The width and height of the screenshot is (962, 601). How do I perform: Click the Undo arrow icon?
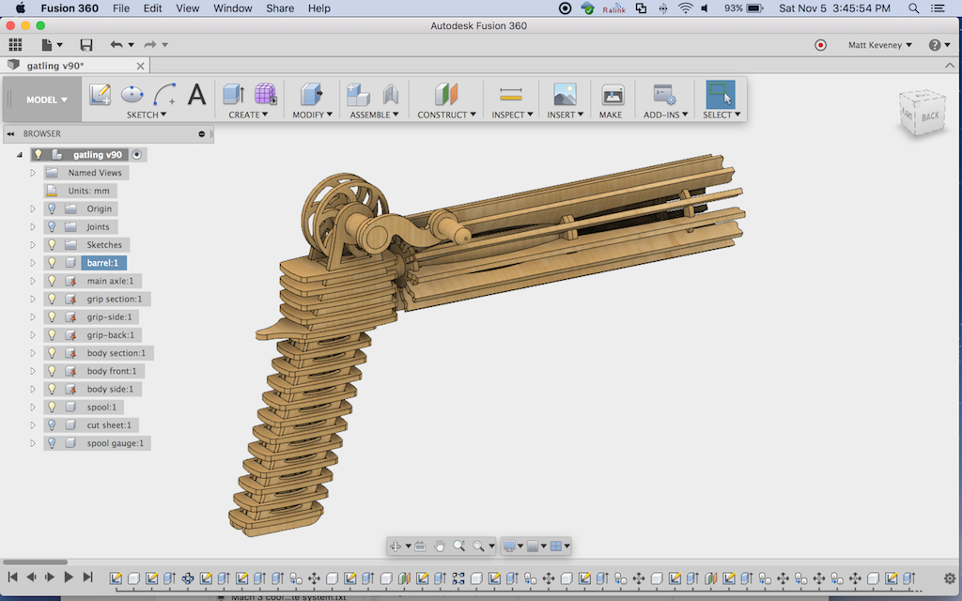116,45
